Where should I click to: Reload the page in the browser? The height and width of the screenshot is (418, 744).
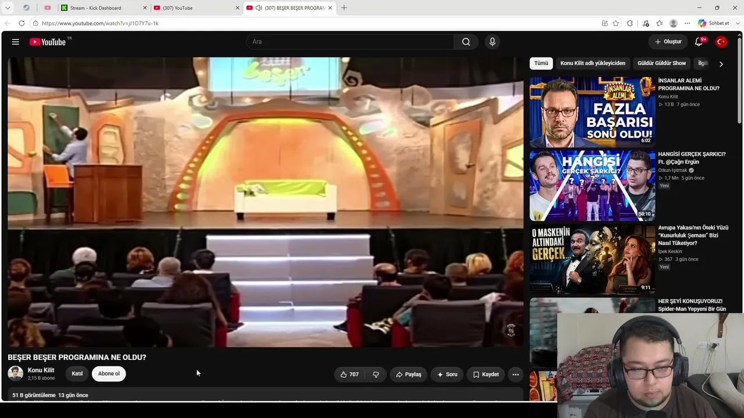tap(22, 23)
